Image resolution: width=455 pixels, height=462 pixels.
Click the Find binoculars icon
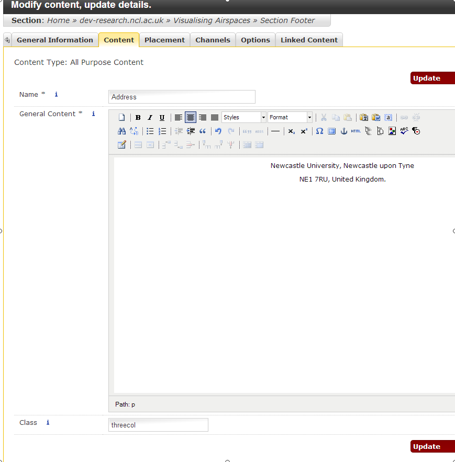click(121, 131)
